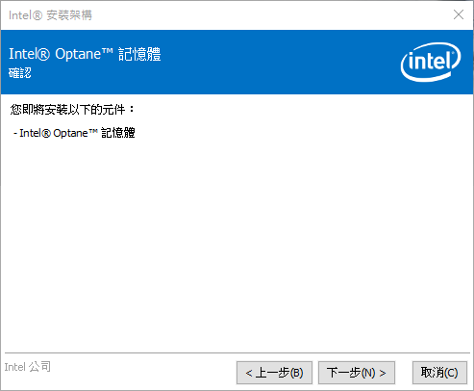
Task: Click the '確認' header subtitle
Action: click(x=20, y=73)
